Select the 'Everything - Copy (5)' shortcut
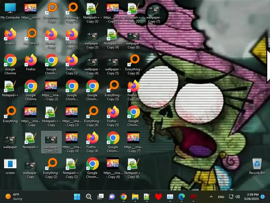This screenshot has height=203, width=270. (113, 90)
